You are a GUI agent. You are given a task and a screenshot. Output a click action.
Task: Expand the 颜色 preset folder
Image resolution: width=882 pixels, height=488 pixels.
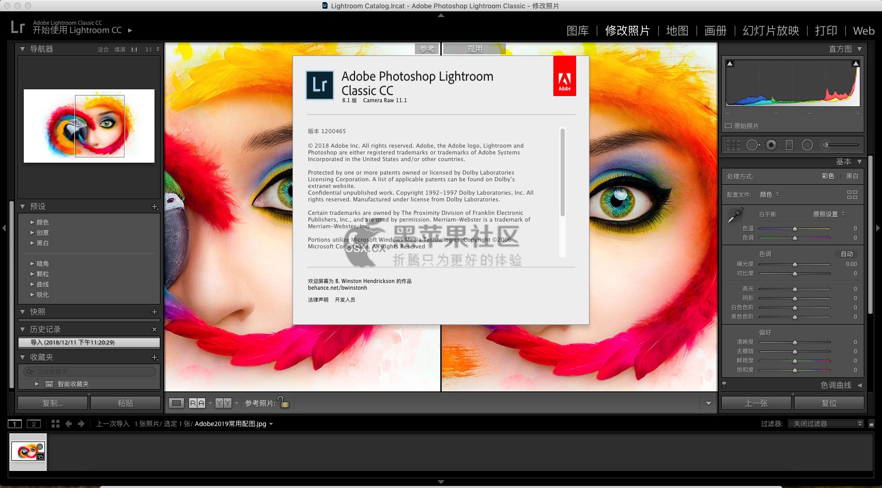pos(32,223)
